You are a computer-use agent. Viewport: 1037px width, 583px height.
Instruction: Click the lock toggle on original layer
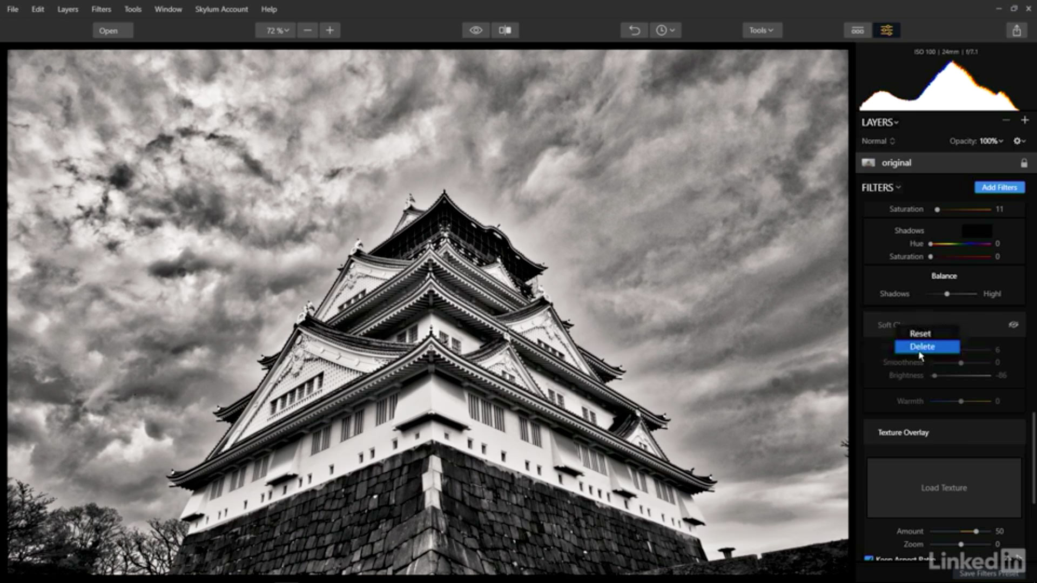click(1025, 162)
